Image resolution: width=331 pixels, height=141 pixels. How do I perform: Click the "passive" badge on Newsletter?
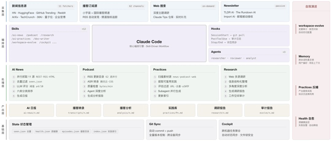pyautogui.click(x=280, y=6)
